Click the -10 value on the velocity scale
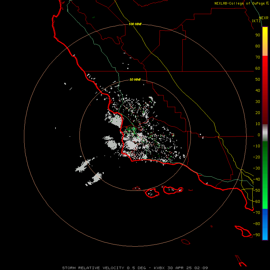This screenshot has width=270, height=270. [256, 146]
